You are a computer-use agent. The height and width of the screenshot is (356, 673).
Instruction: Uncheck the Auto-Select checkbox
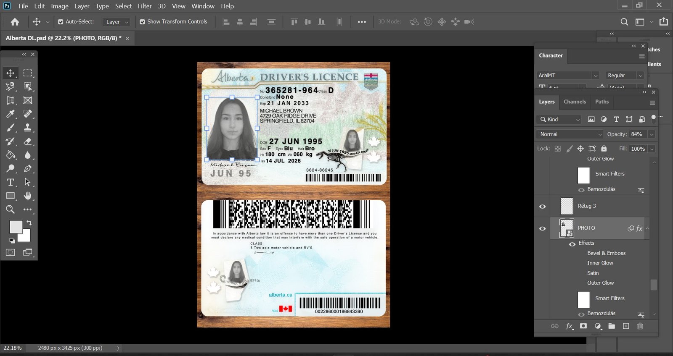pyautogui.click(x=61, y=22)
